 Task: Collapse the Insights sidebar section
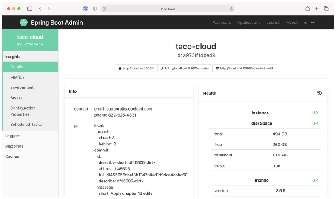coord(31,57)
